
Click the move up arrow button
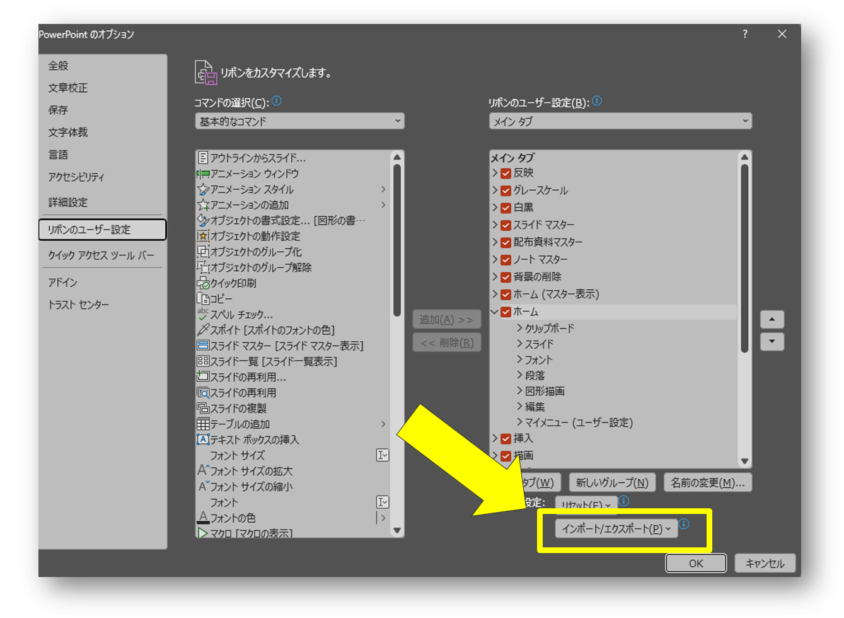pyautogui.click(x=772, y=320)
